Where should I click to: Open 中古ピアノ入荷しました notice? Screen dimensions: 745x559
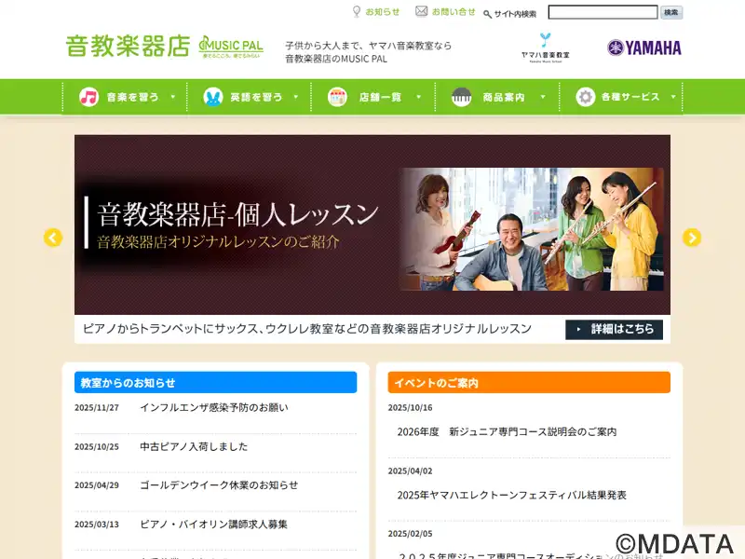pos(194,447)
